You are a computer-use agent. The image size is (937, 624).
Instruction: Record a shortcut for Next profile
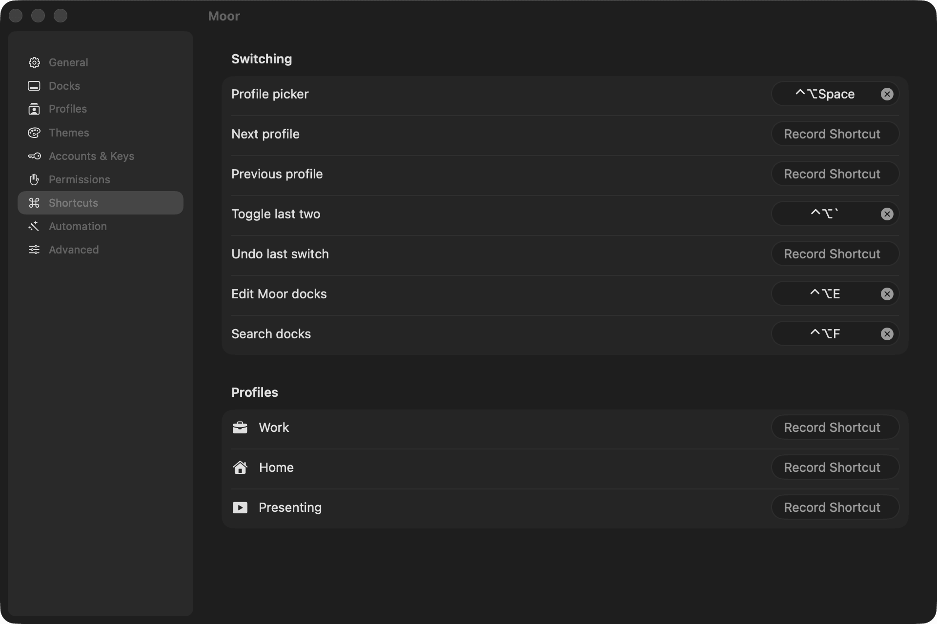click(x=835, y=134)
